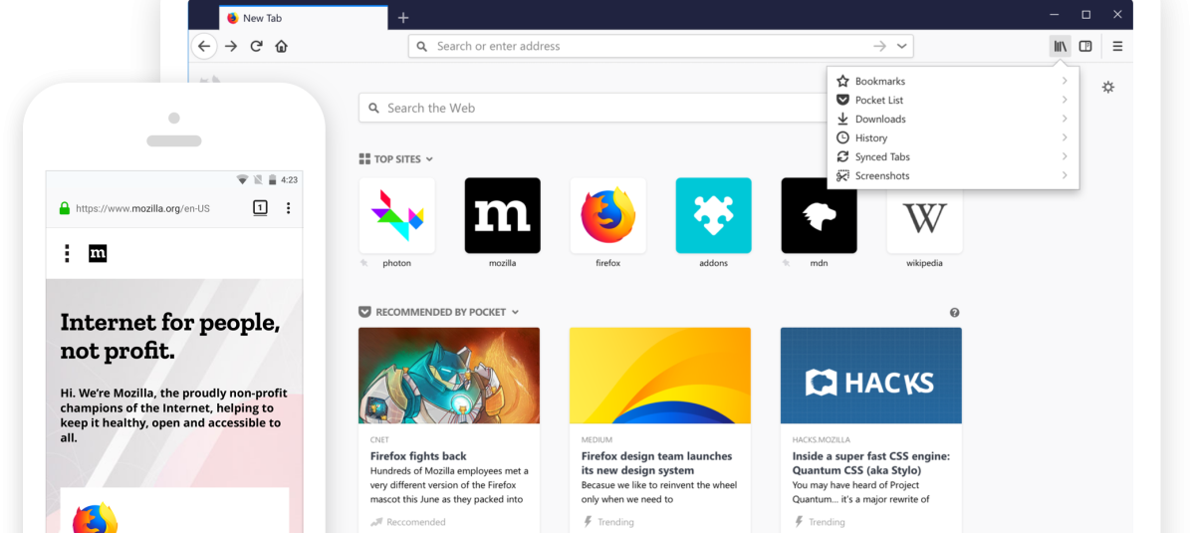Click the browser Back arrow button

(x=204, y=46)
